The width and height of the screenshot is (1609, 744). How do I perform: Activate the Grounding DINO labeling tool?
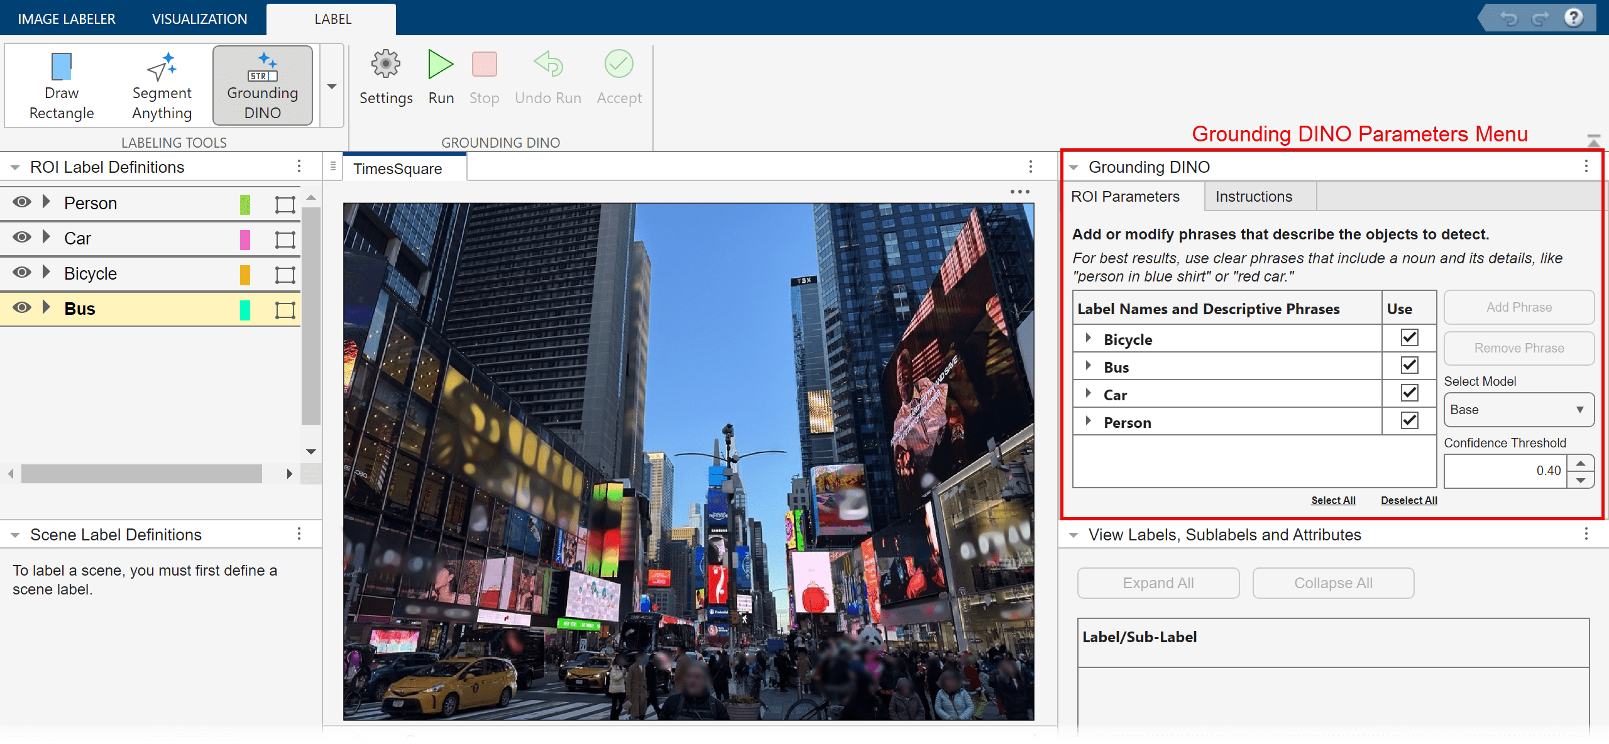[262, 86]
